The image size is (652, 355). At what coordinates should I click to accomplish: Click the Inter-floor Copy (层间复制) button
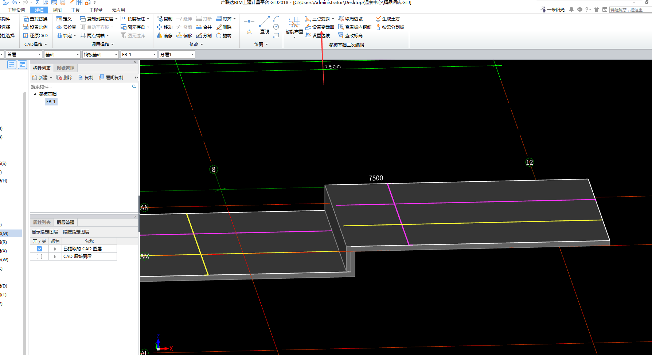coord(111,77)
